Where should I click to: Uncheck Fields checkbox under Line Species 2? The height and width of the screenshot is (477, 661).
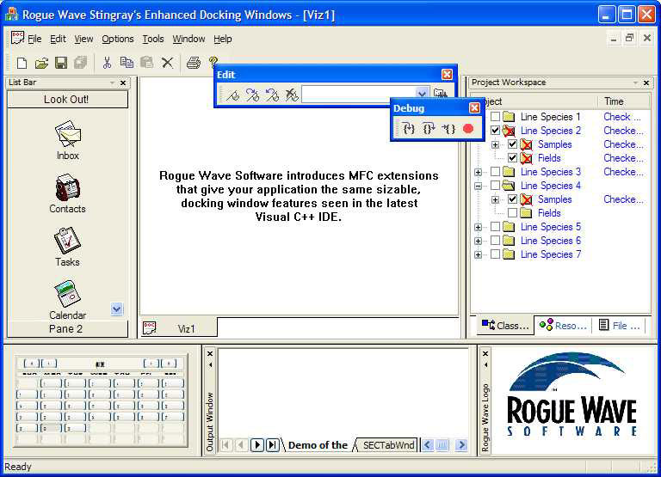tap(513, 158)
